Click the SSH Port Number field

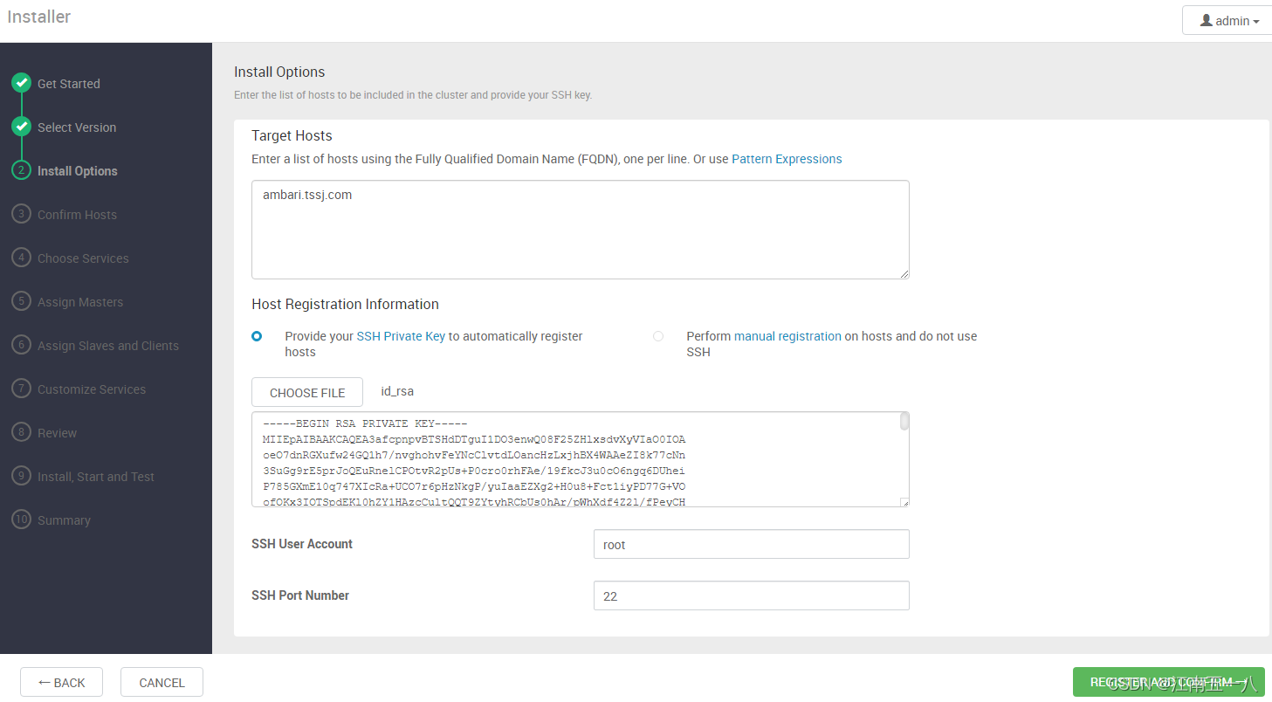pyautogui.click(x=751, y=595)
